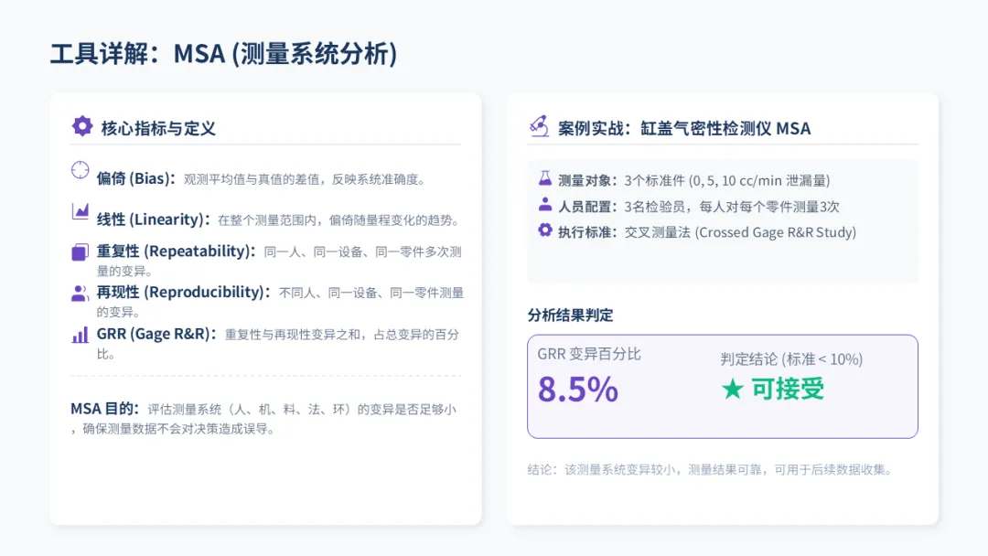Screen dimensions: 988x556
Task: Click the microscope icon beside 案例实战
Action: (x=539, y=127)
